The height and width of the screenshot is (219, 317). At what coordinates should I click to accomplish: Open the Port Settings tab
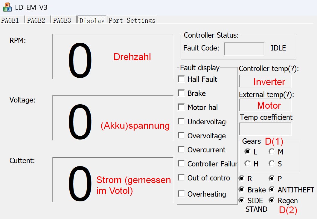tap(132, 20)
